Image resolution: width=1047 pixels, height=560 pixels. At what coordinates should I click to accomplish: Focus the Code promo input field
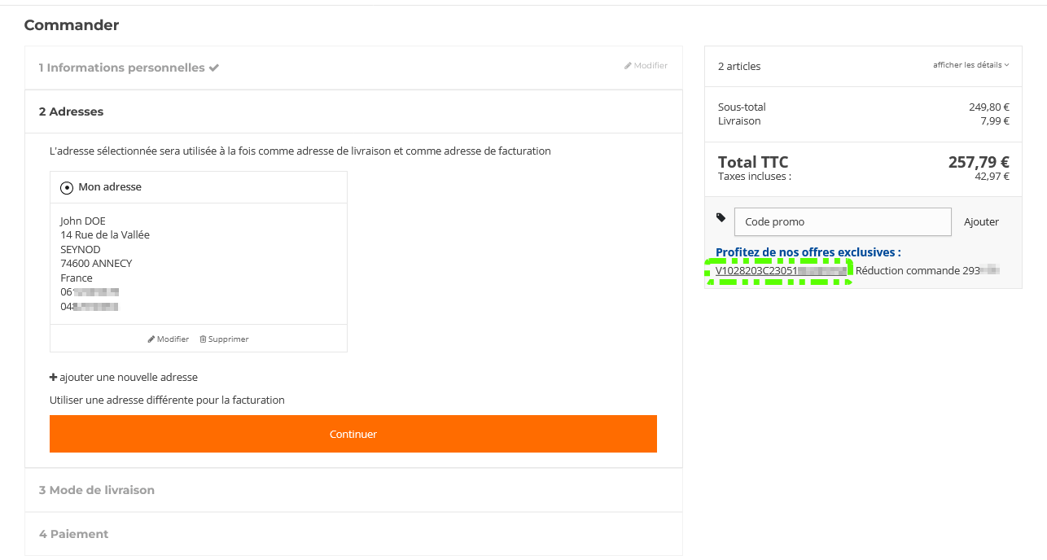[843, 221]
